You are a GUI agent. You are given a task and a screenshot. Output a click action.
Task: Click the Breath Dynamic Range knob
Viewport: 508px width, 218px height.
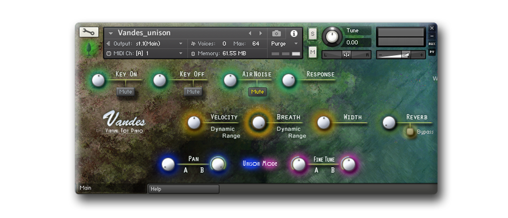coord(258,123)
